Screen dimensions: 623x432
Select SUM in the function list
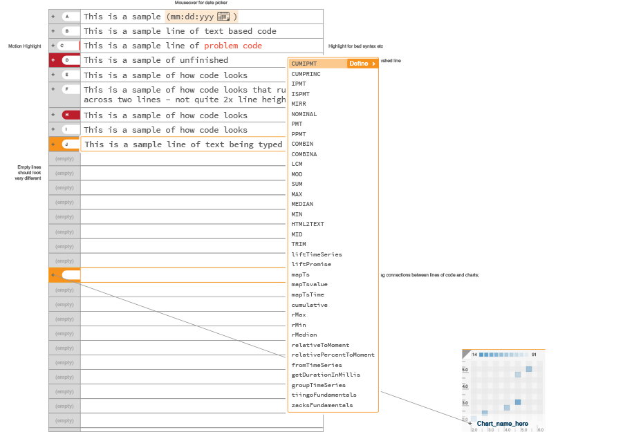coord(297,184)
